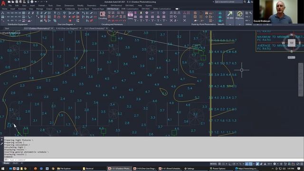Click the customization icon at status bar end
This screenshot has width=304, height=171.
301,164
